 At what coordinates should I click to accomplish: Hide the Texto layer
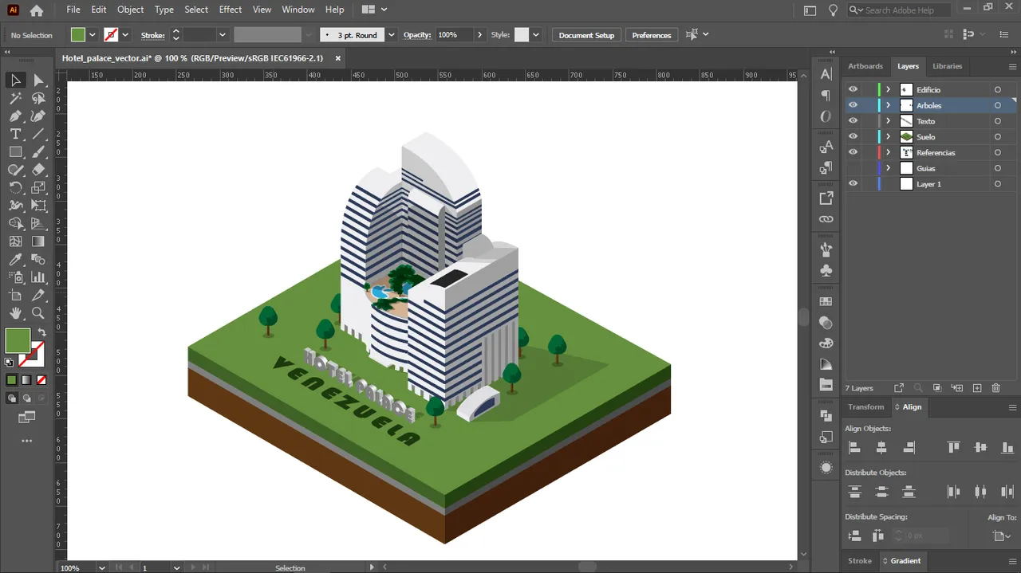click(x=853, y=121)
